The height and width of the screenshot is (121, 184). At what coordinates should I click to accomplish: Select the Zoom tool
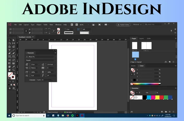click(13, 70)
